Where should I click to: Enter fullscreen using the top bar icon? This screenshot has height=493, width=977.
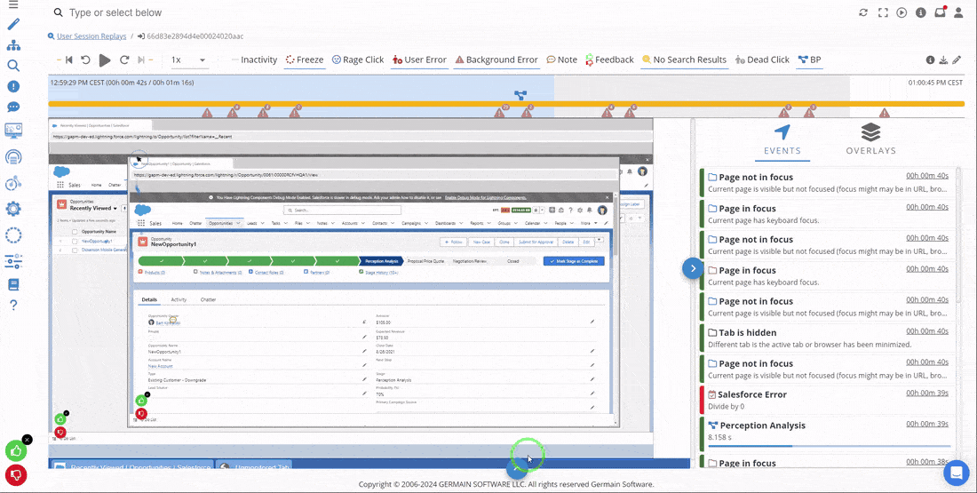882,12
